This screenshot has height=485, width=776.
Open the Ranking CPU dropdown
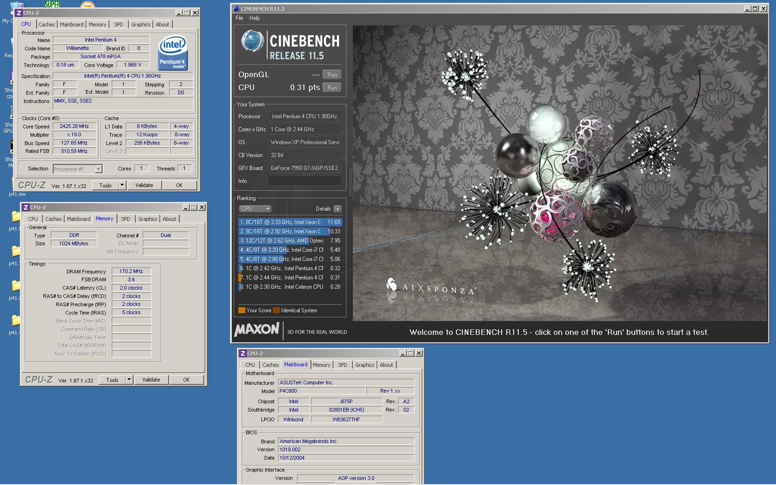255,209
